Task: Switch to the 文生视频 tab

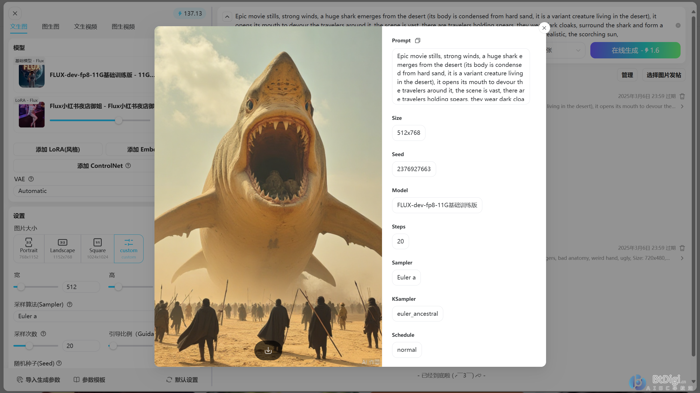Action: (x=85, y=26)
